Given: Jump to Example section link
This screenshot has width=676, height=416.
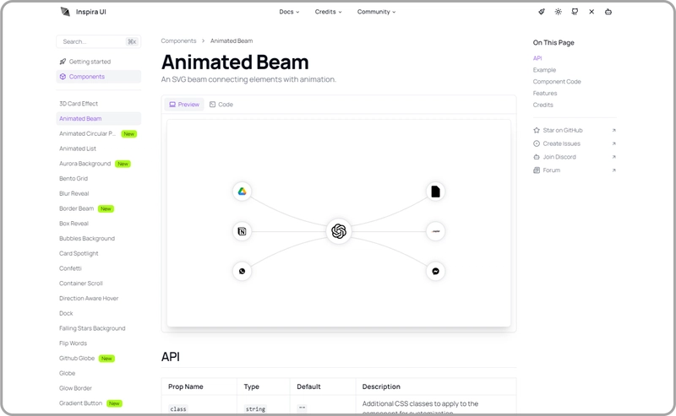Looking at the screenshot, I should 544,70.
